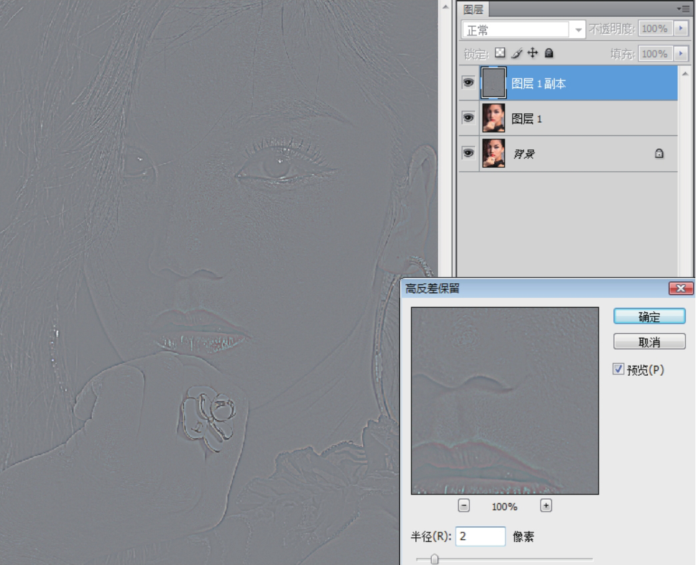696x565 pixels.
Task: Click the lock transparent pixels icon
Action: (500, 53)
